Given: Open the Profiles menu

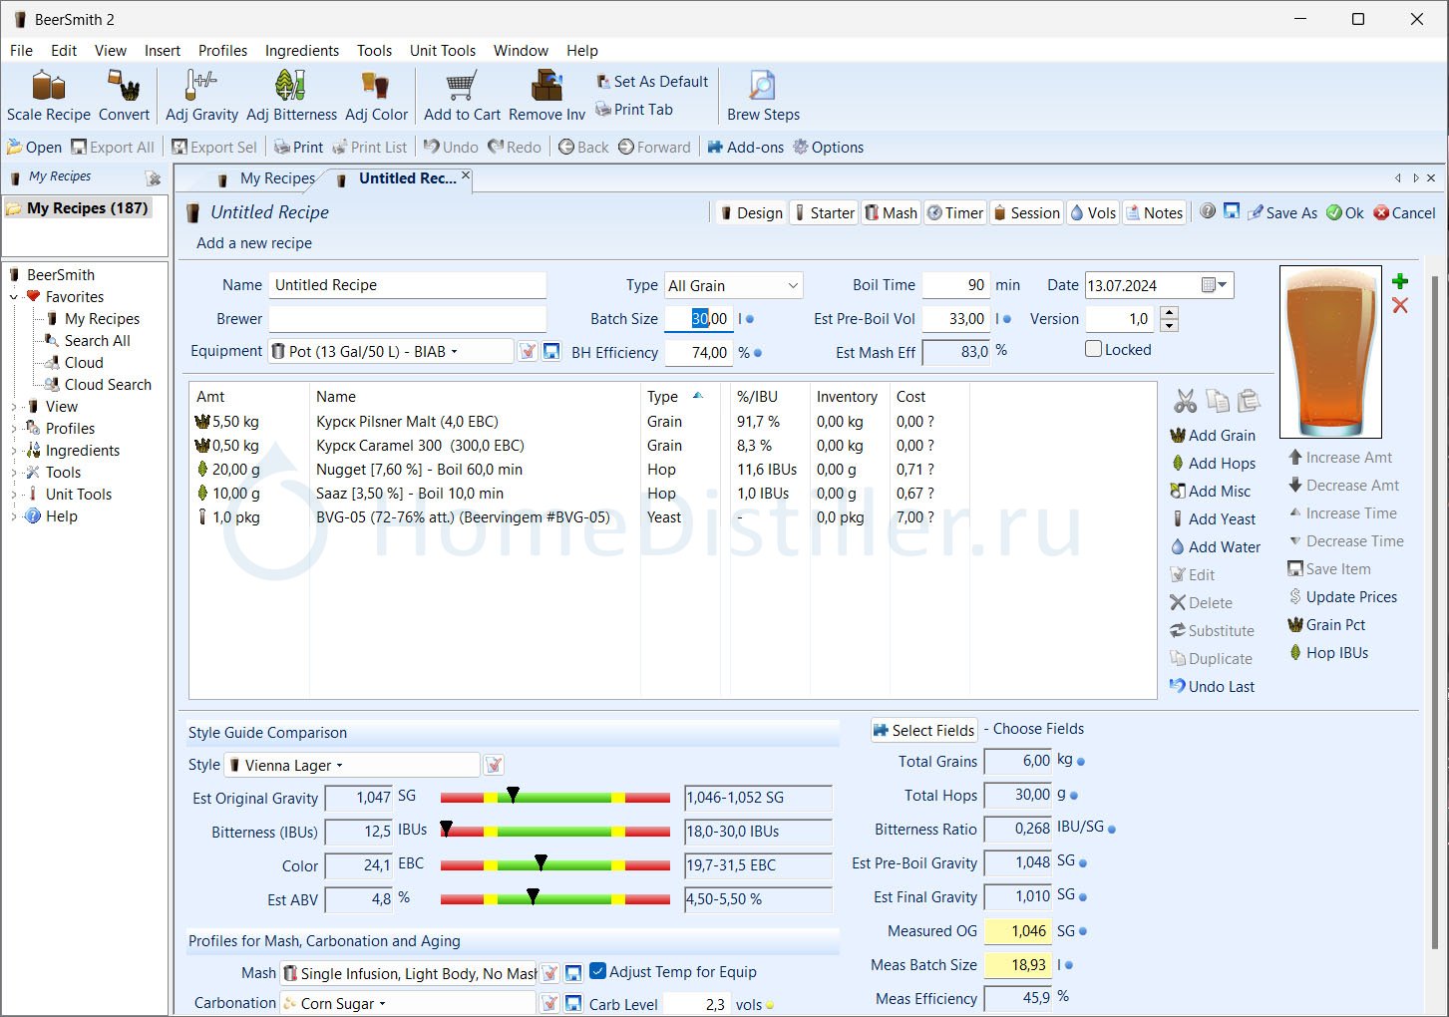Looking at the screenshot, I should pos(222,51).
